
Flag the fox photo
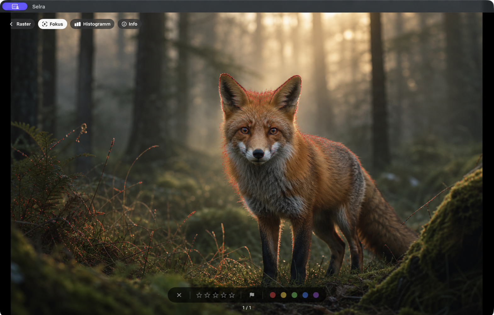pyautogui.click(x=252, y=295)
